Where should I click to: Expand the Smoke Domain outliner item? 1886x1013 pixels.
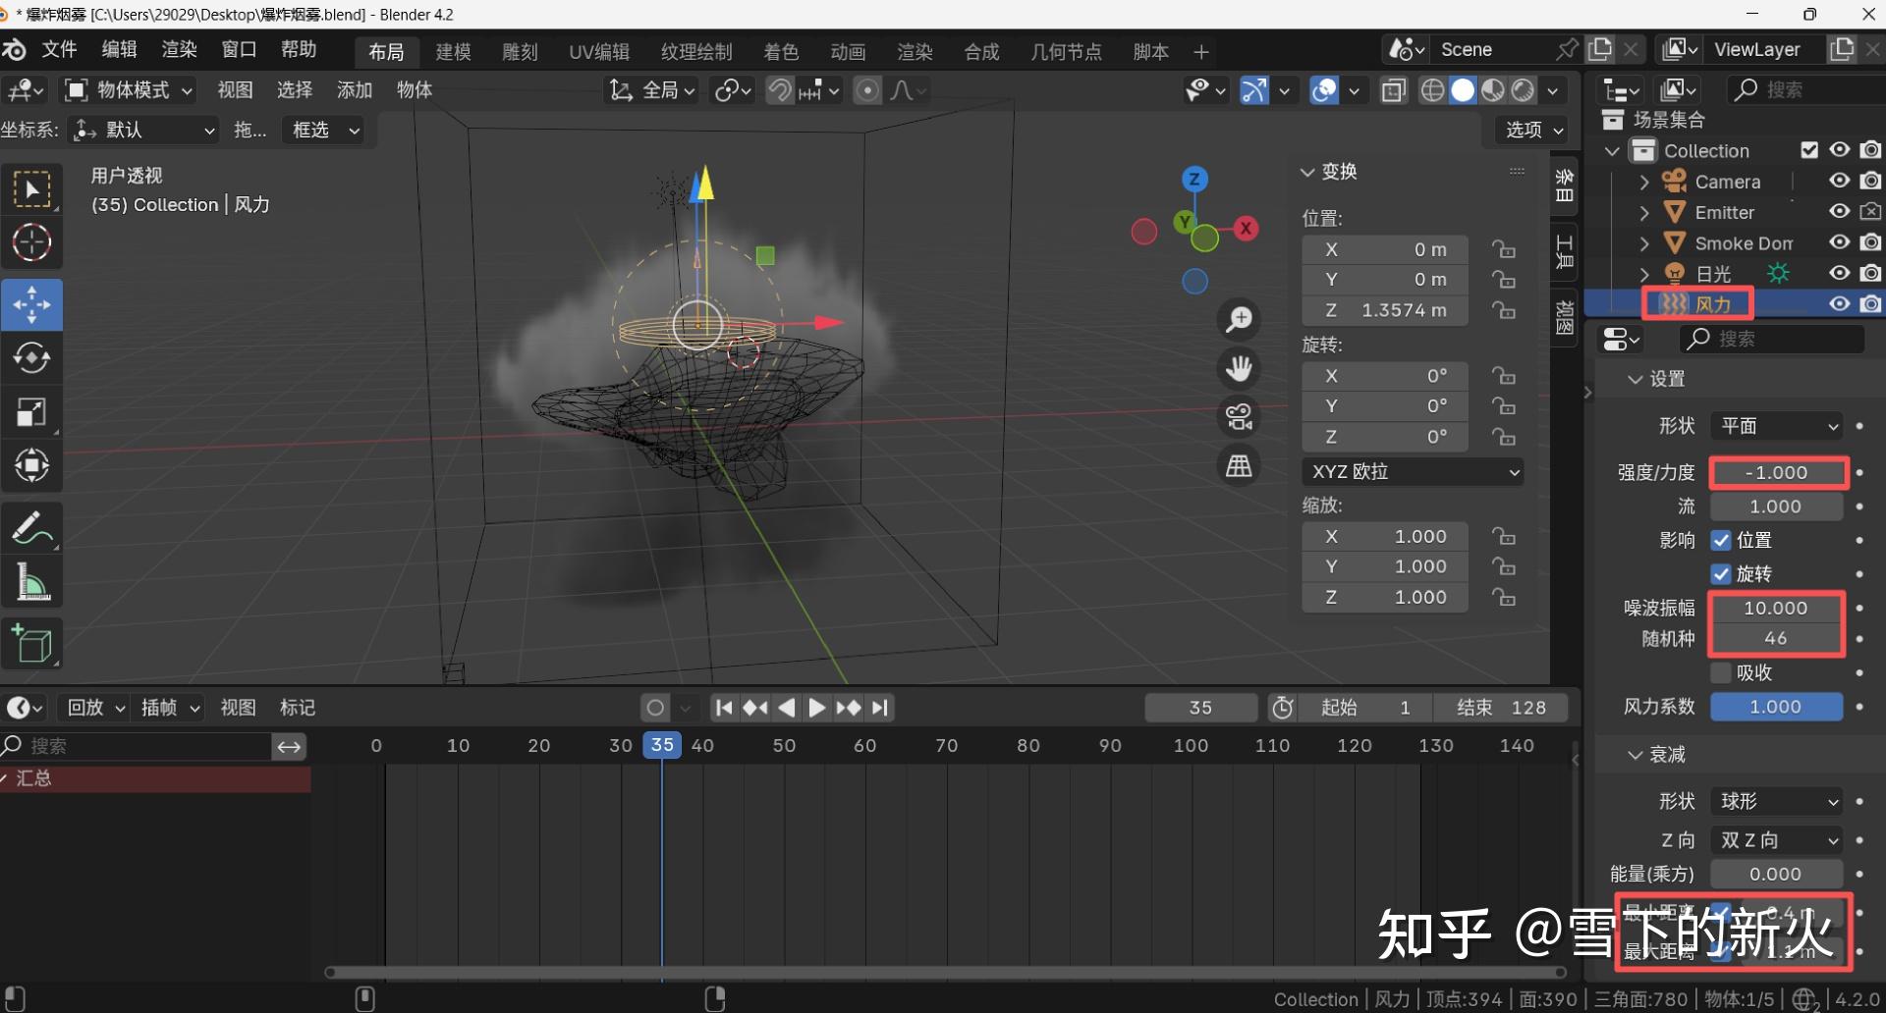(1643, 242)
